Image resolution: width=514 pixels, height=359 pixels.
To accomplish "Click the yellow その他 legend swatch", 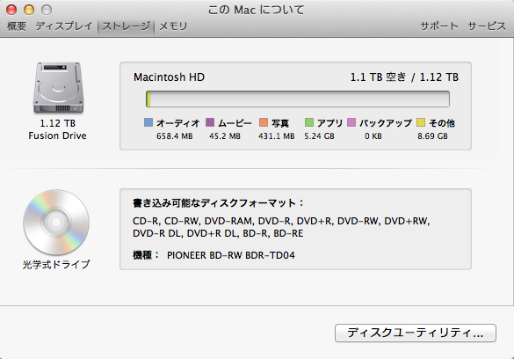I will click(421, 122).
